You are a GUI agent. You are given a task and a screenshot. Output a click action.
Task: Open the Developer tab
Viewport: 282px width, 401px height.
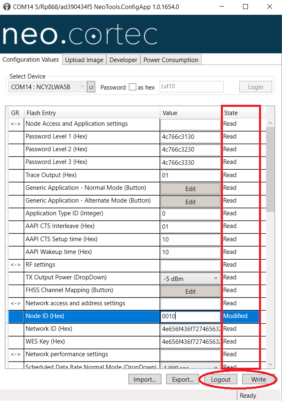pos(124,60)
